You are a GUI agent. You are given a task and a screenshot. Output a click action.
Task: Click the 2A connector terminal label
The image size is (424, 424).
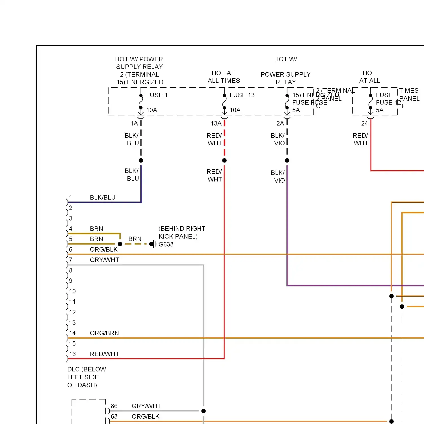coord(280,124)
